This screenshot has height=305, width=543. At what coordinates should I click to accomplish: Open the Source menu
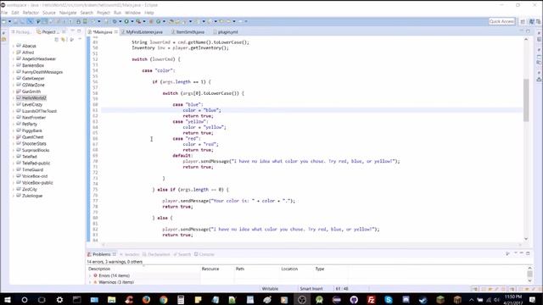point(49,13)
